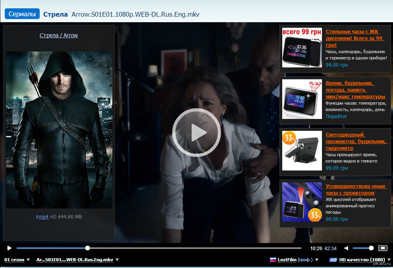Click the Russian flag translation icon
The width and height of the screenshot is (393, 268).
273,260
